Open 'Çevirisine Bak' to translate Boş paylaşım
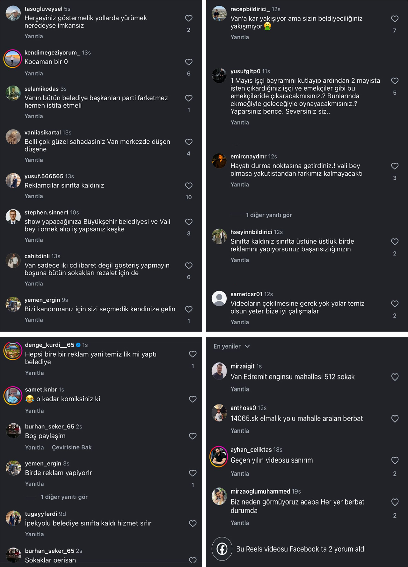The height and width of the screenshot is (567, 408). coord(72,447)
